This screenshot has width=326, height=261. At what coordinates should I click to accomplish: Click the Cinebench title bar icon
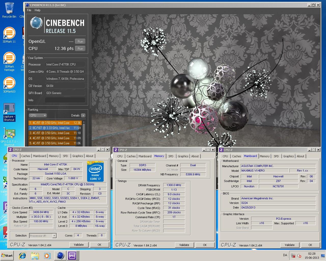point(27,5)
